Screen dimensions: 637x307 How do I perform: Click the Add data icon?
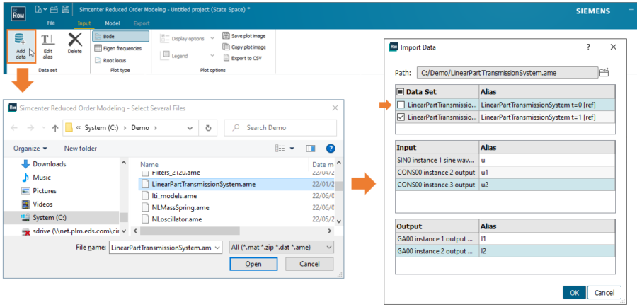pos(21,46)
